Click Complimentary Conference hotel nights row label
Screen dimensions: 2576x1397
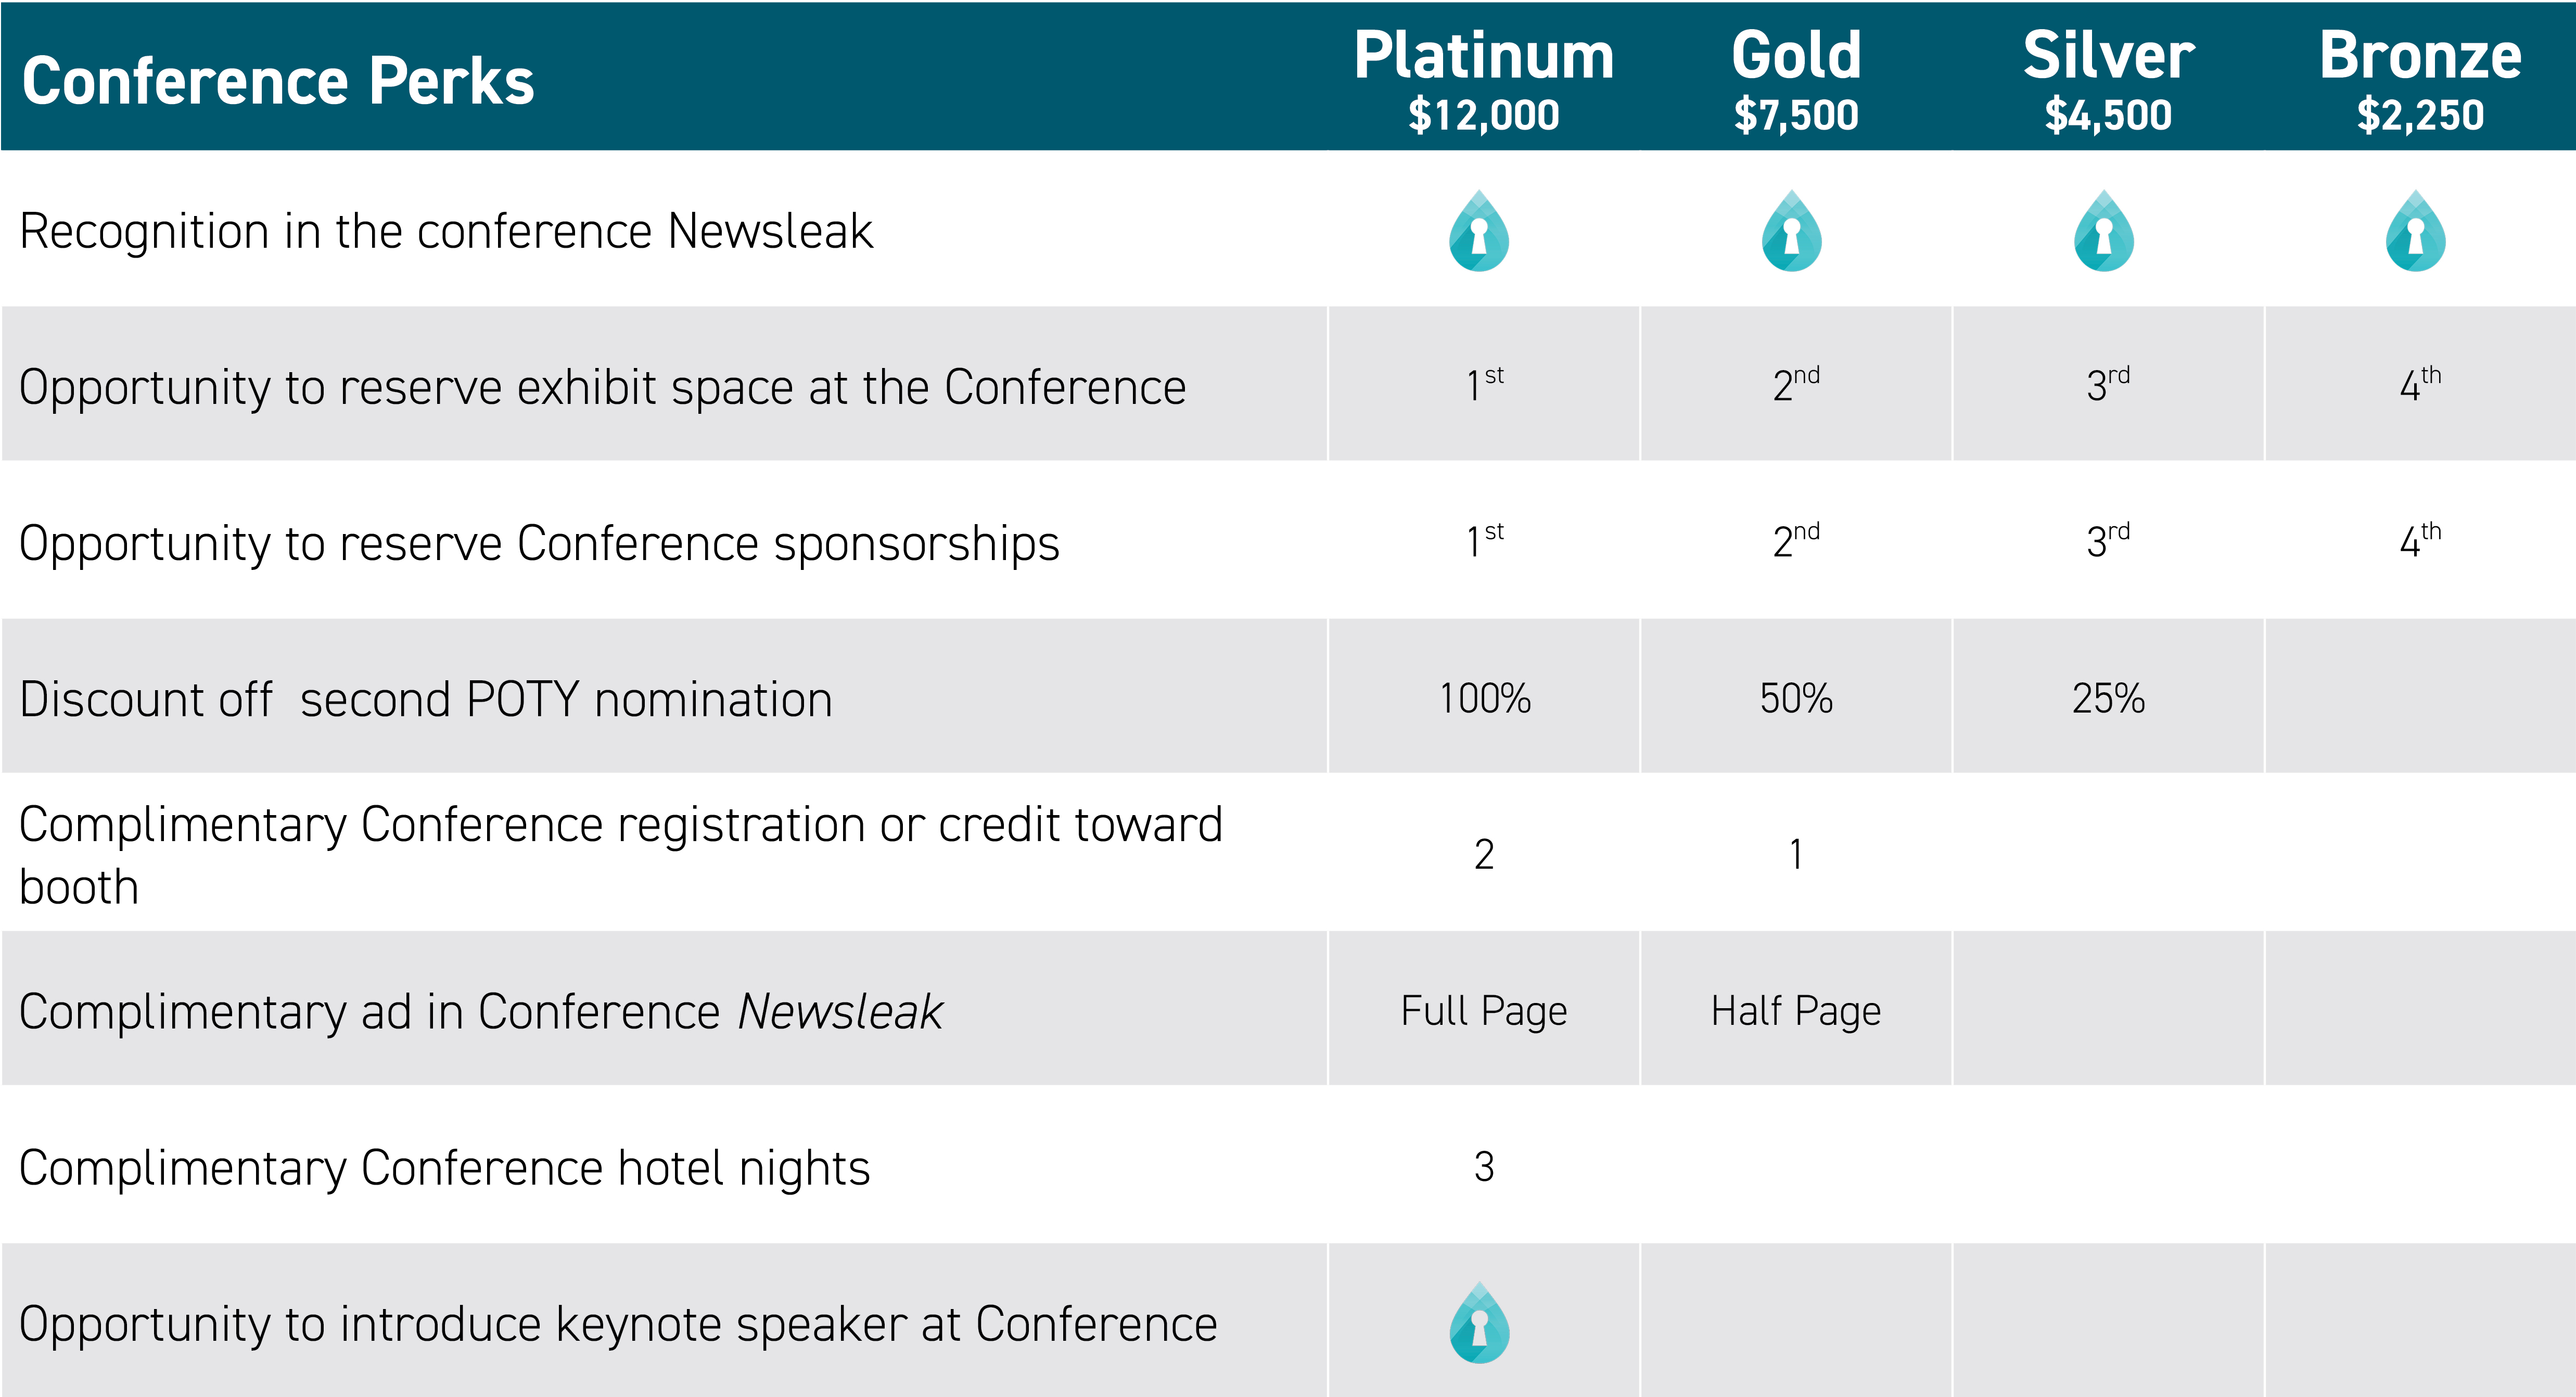(445, 1168)
